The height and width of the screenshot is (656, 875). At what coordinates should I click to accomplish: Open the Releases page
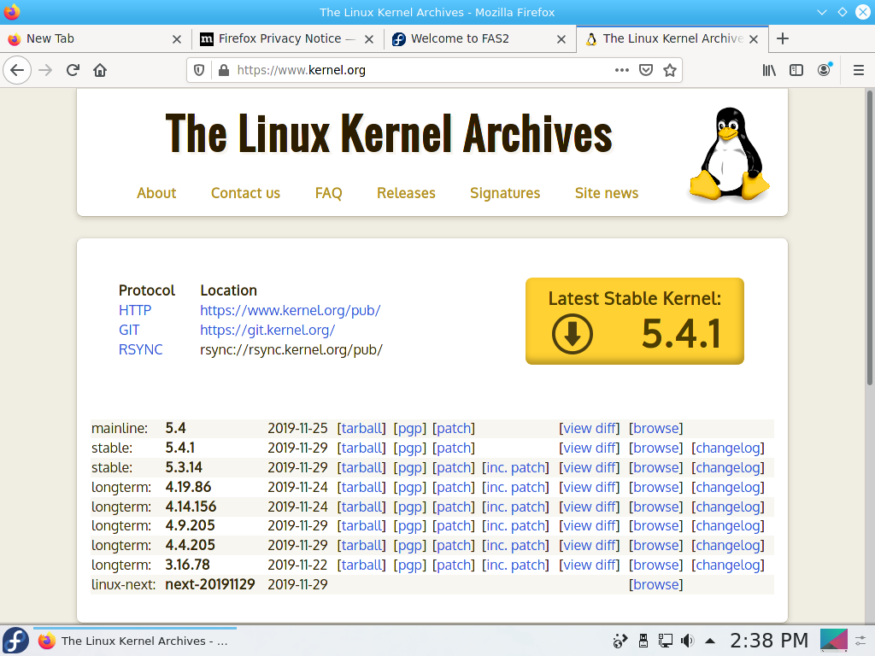(x=406, y=193)
